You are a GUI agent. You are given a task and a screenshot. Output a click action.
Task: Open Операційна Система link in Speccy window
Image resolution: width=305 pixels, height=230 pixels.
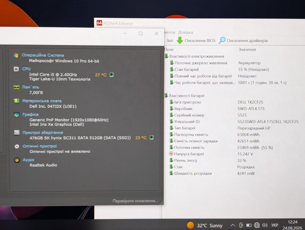(43, 55)
